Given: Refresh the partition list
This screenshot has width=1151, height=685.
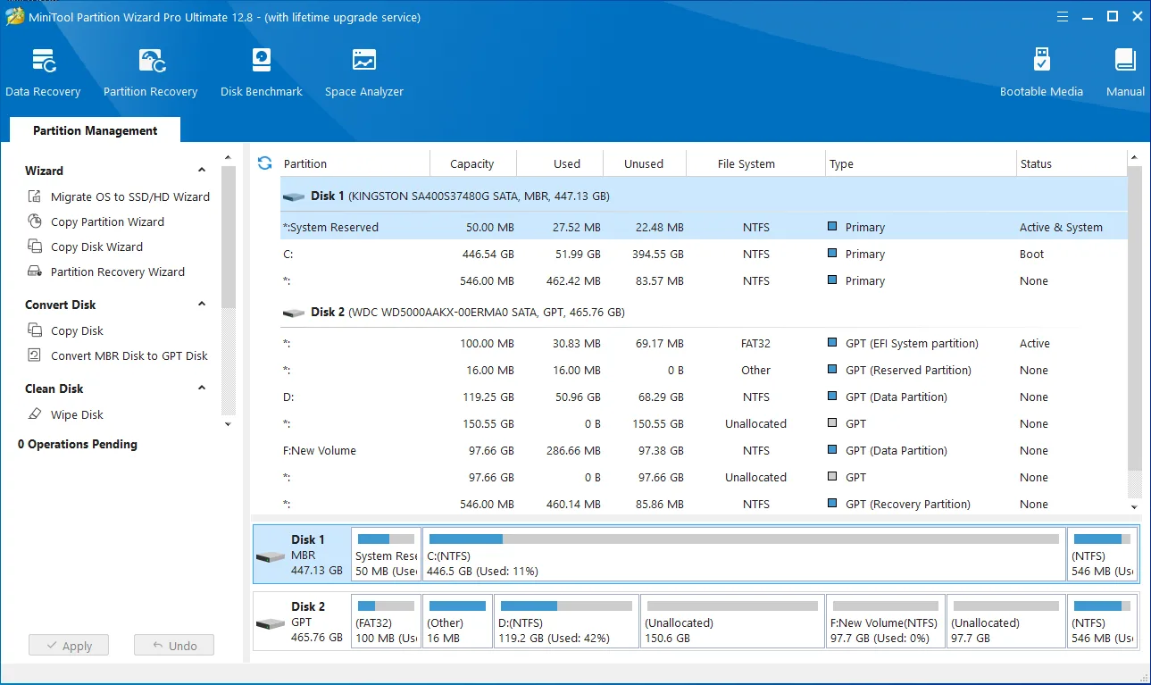Looking at the screenshot, I should [264, 163].
